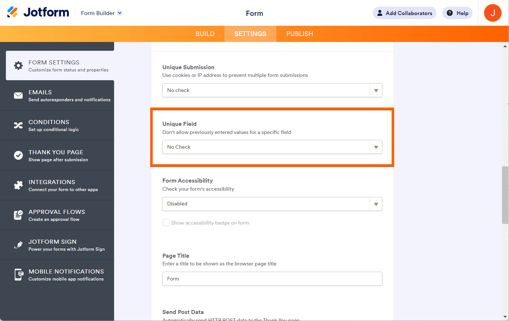Toggle Show accessibility badge on form checkbox
Viewport: 509px width, 321px height.
[x=166, y=222]
